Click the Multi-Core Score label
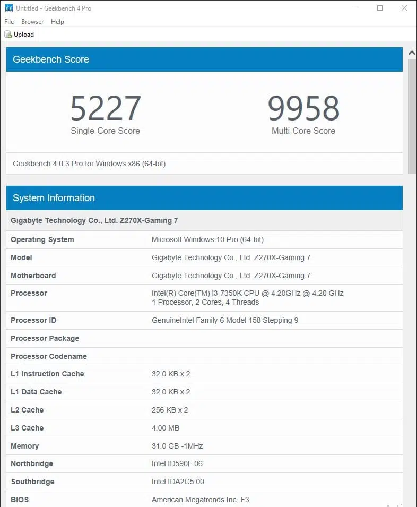Image resolution: width=417 pixels, height=507 pixels. [303, 131]
